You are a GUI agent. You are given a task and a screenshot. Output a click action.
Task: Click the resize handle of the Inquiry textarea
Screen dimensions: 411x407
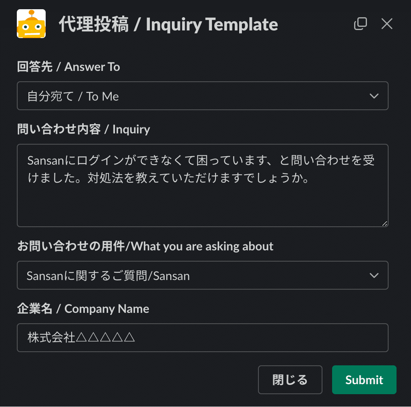(x=385, y=223)
